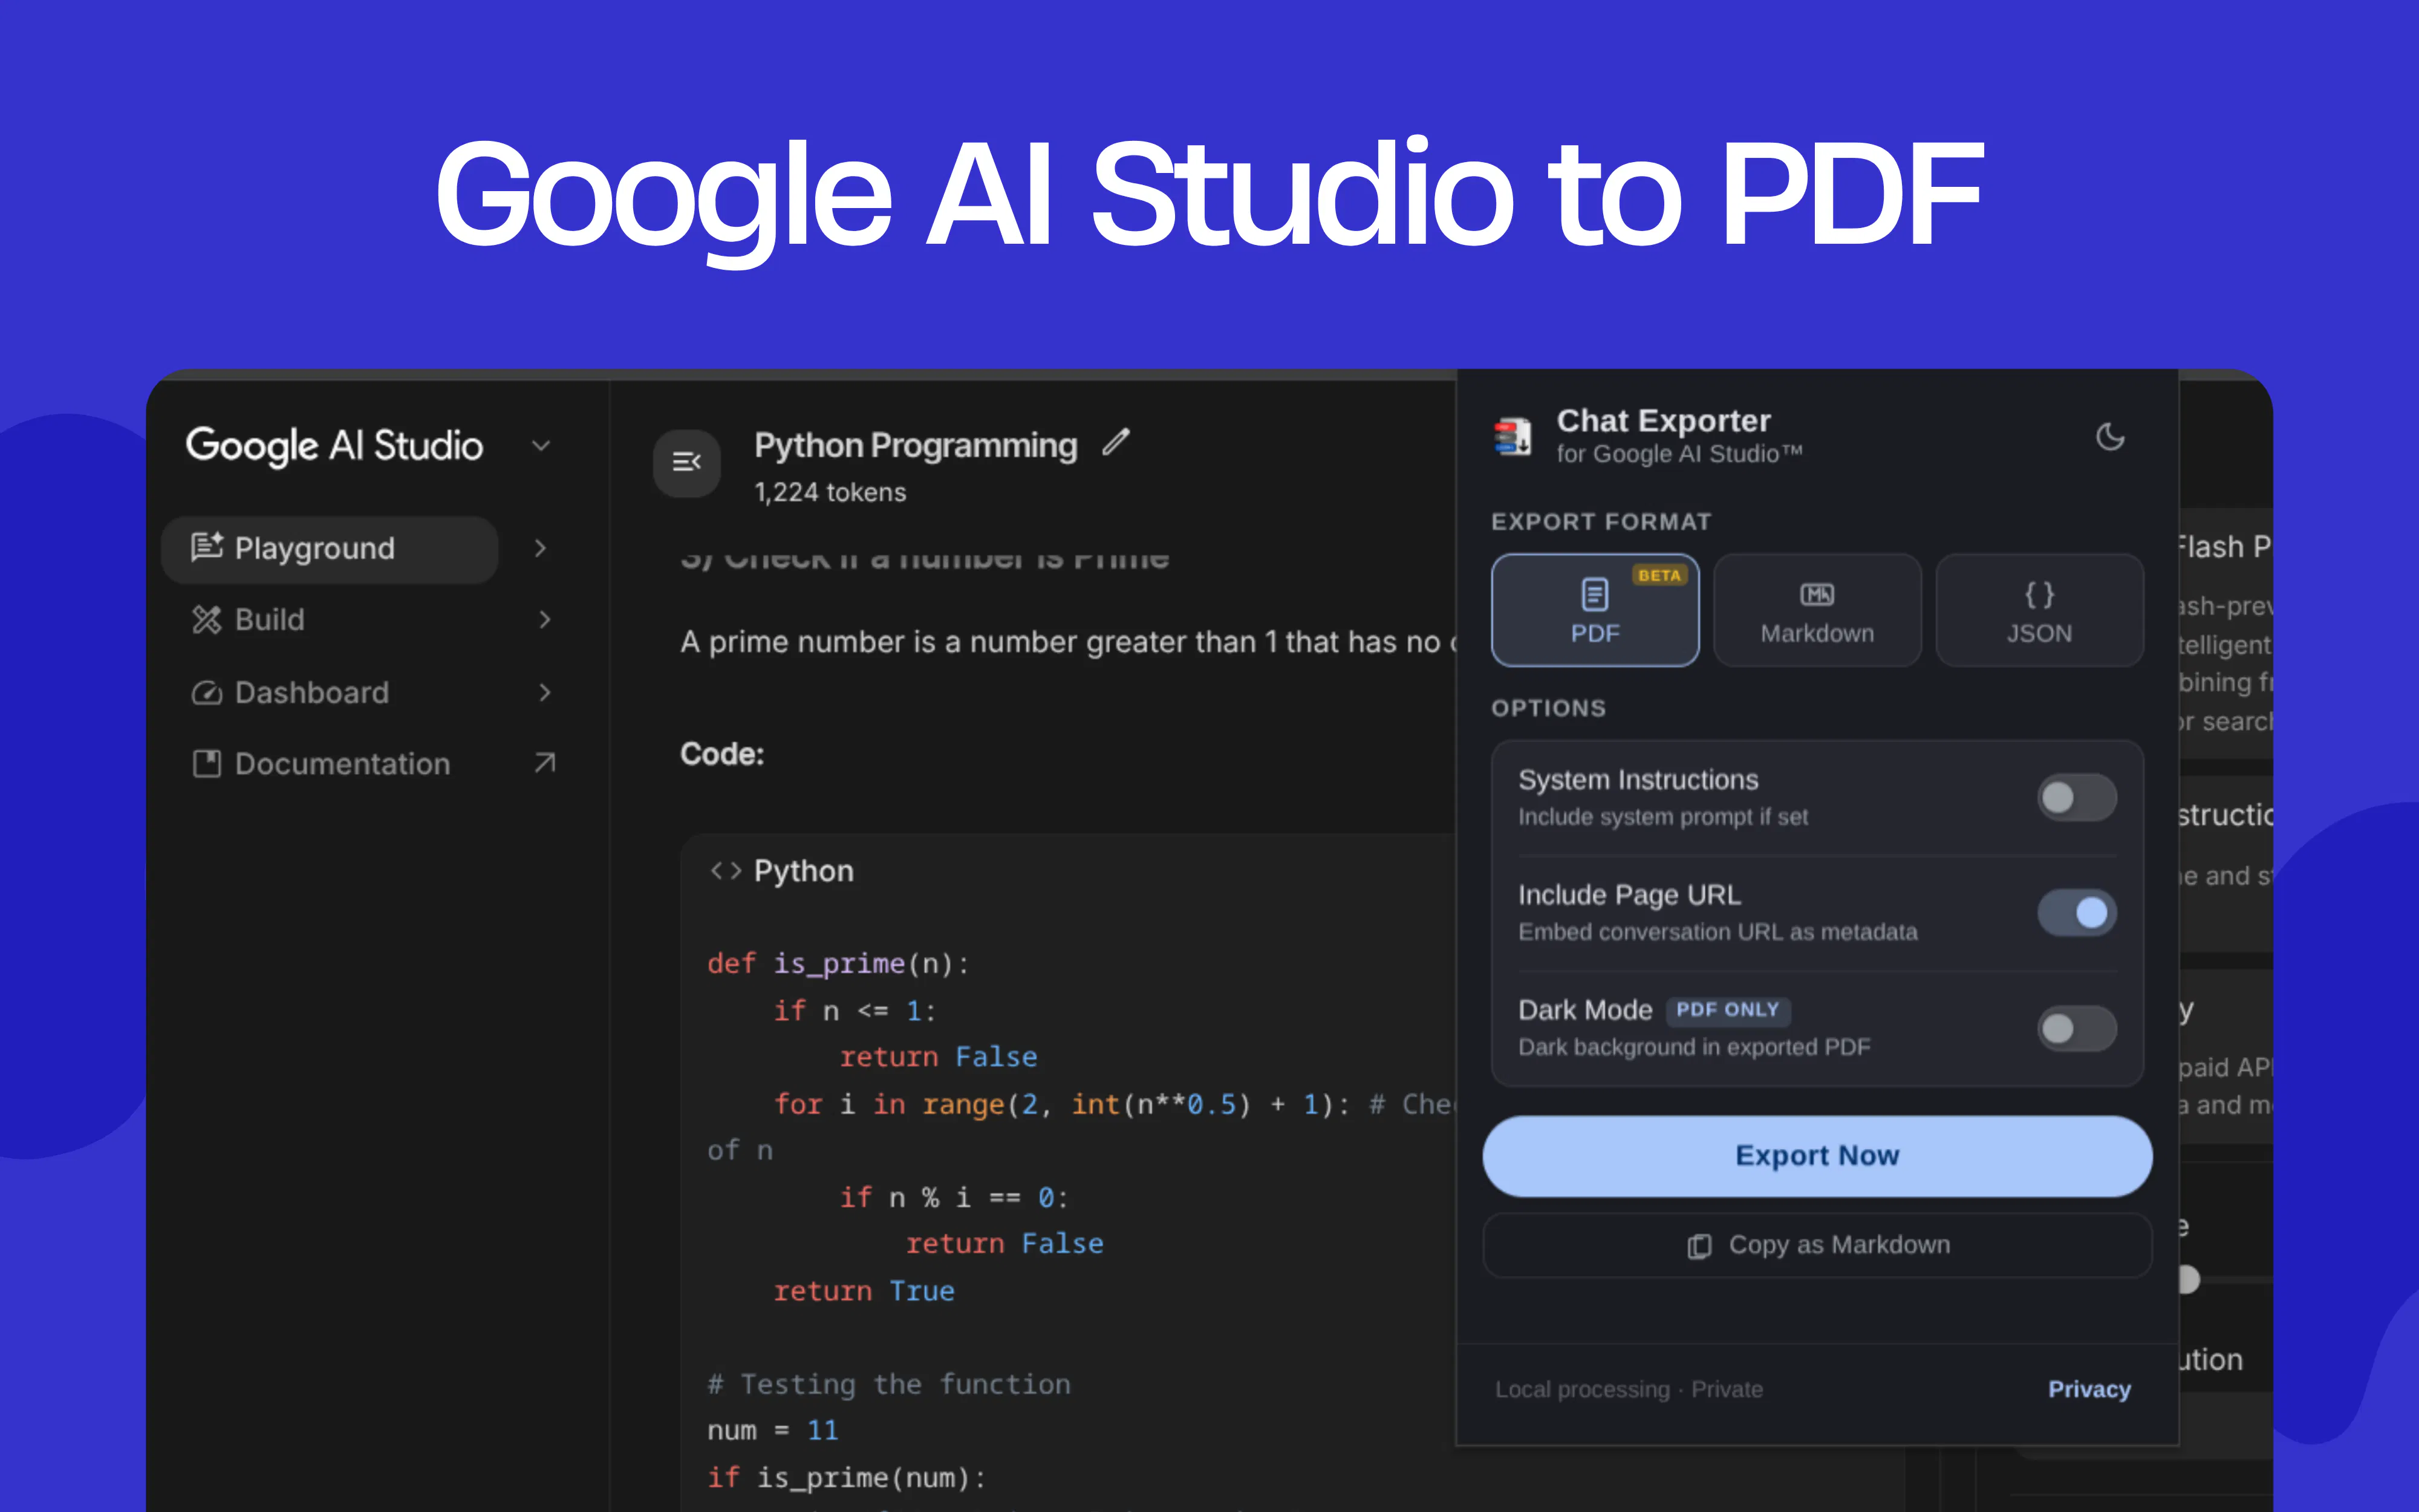This screenshot has height=1512, width=2419.
Task: Click the 'def is_prime(n):' code line
Action: click(x=839, y=964)
